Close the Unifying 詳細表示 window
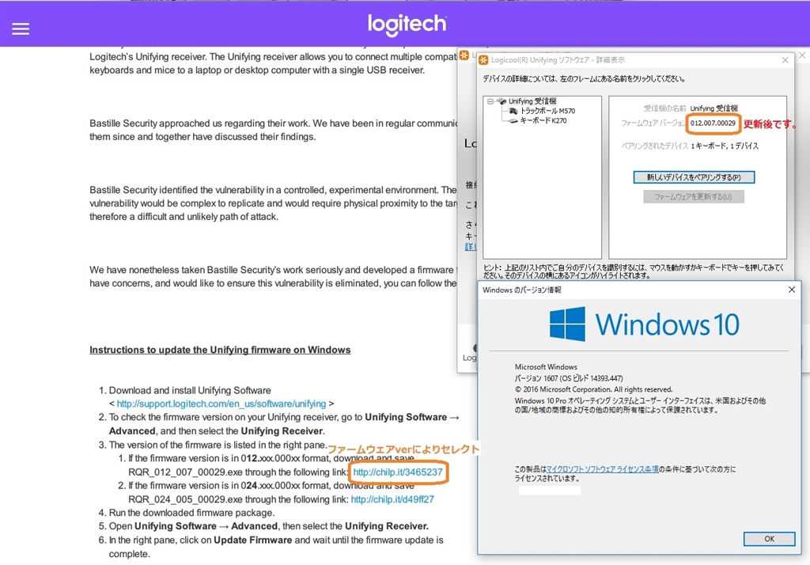 click(785, 60)
